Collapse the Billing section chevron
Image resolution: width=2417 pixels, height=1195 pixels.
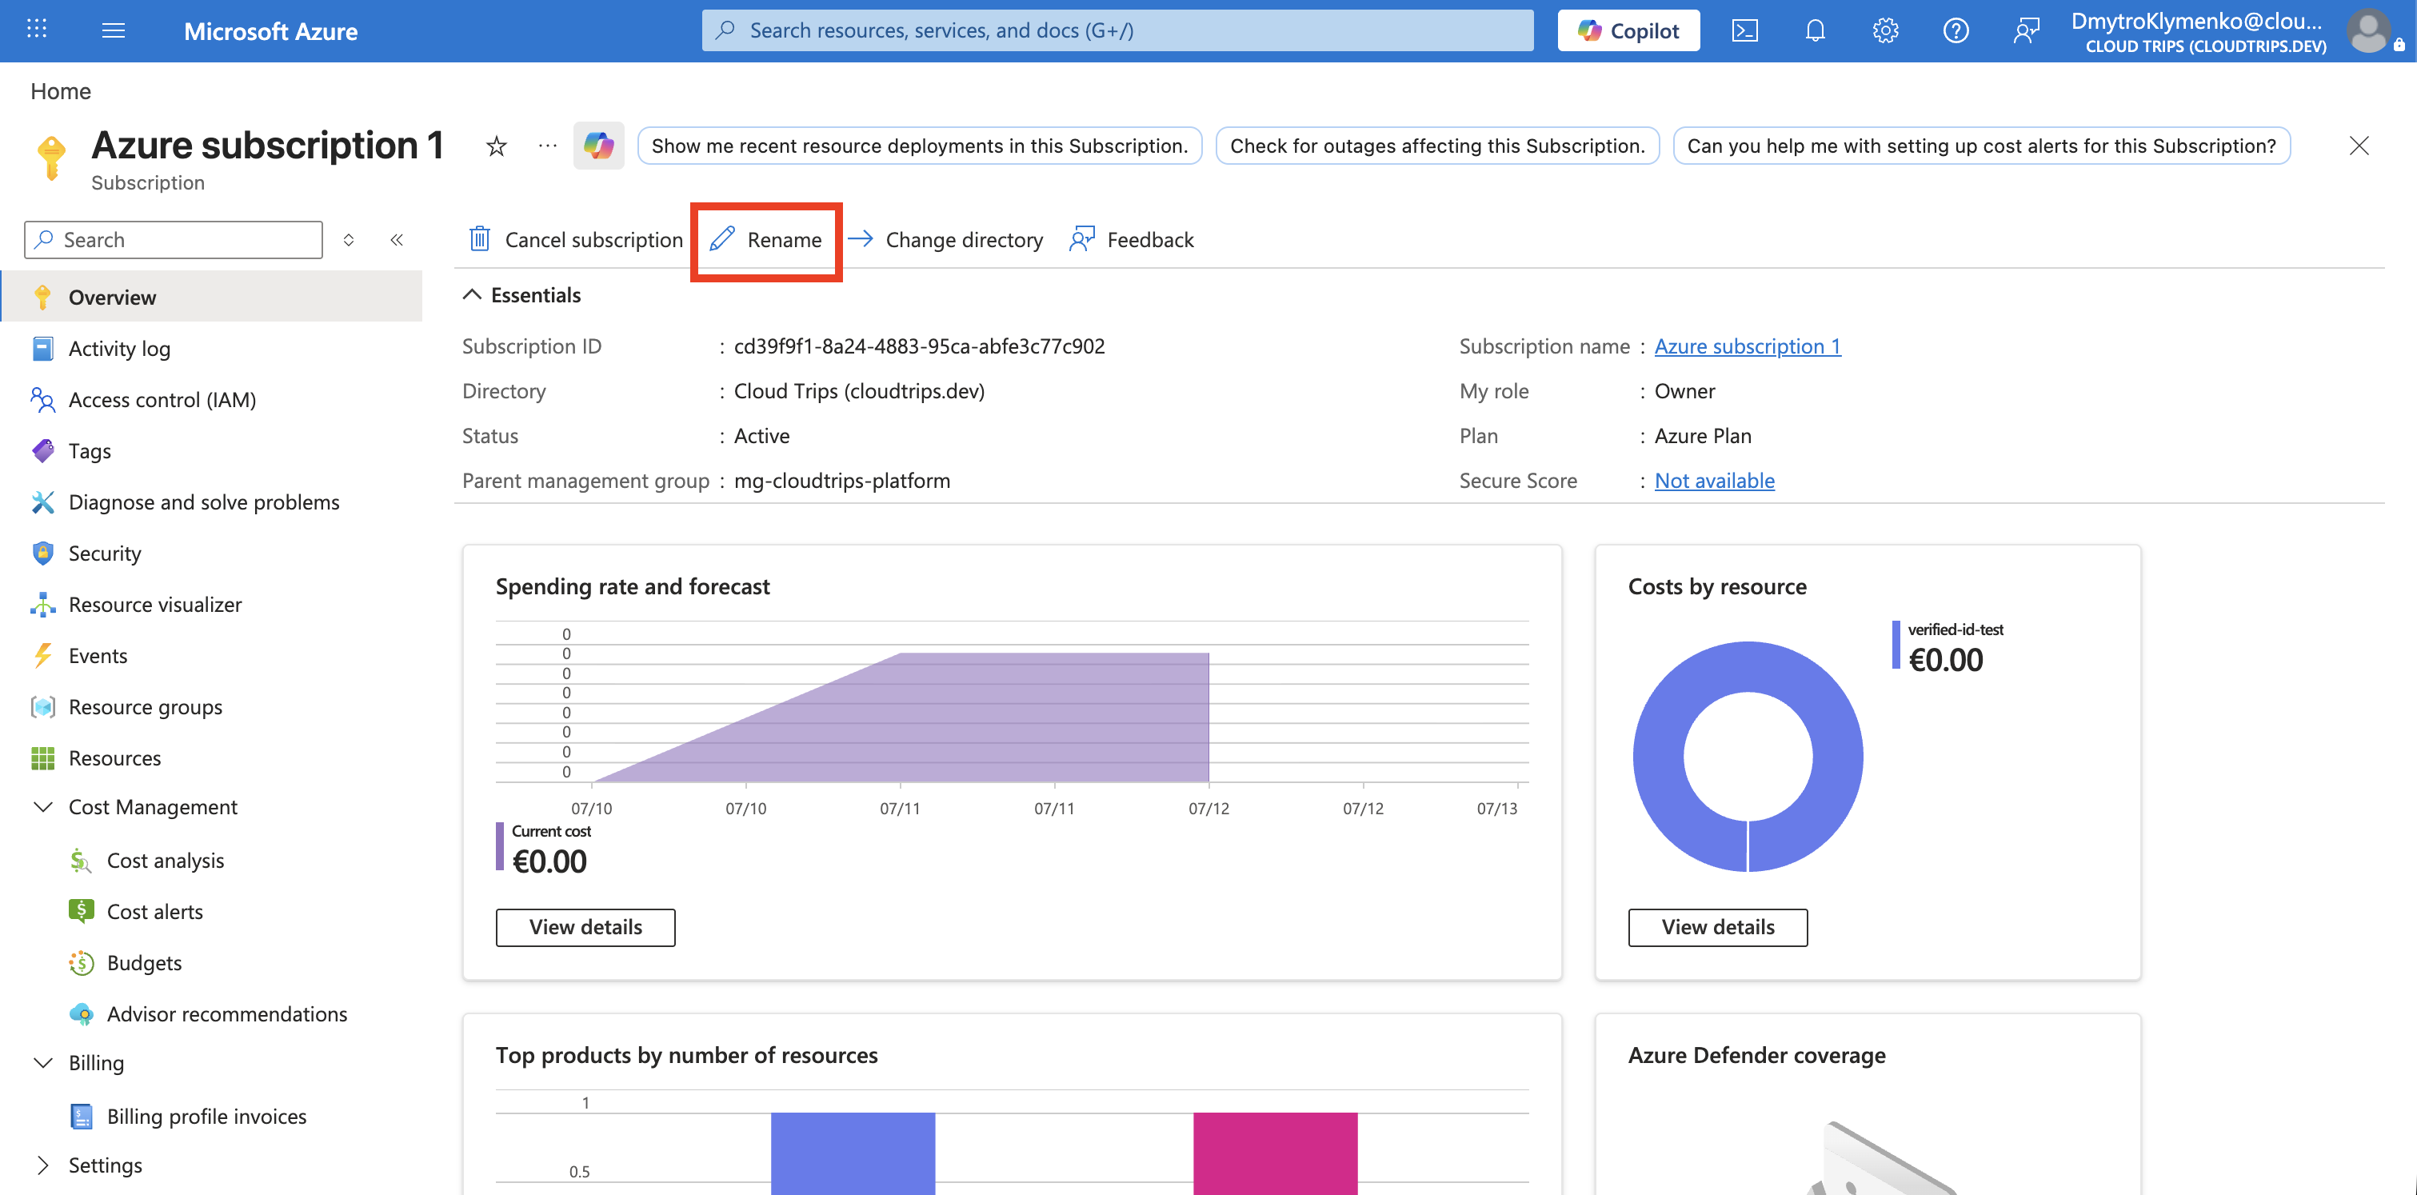coord(42,1063)
